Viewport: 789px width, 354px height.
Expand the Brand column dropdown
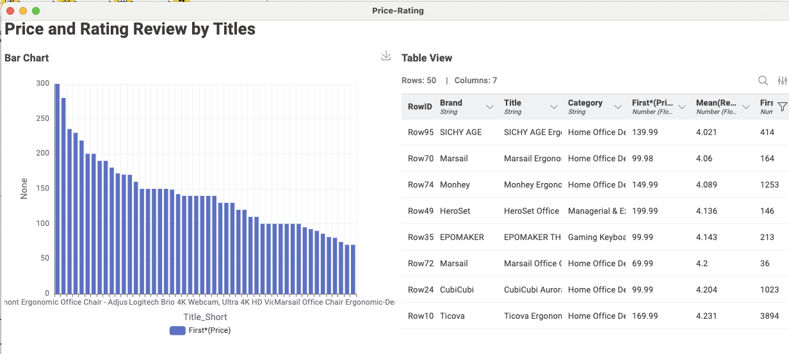click(490, 107)
